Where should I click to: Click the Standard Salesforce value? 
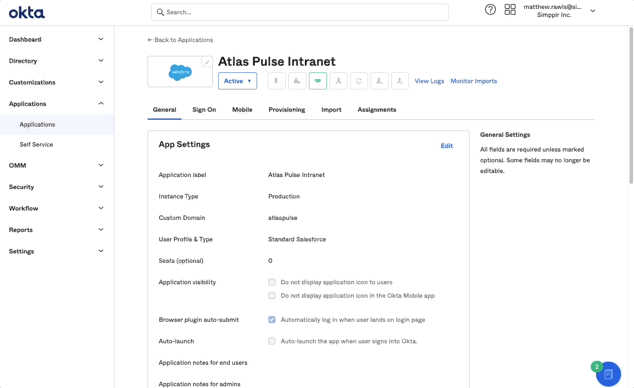297,239
